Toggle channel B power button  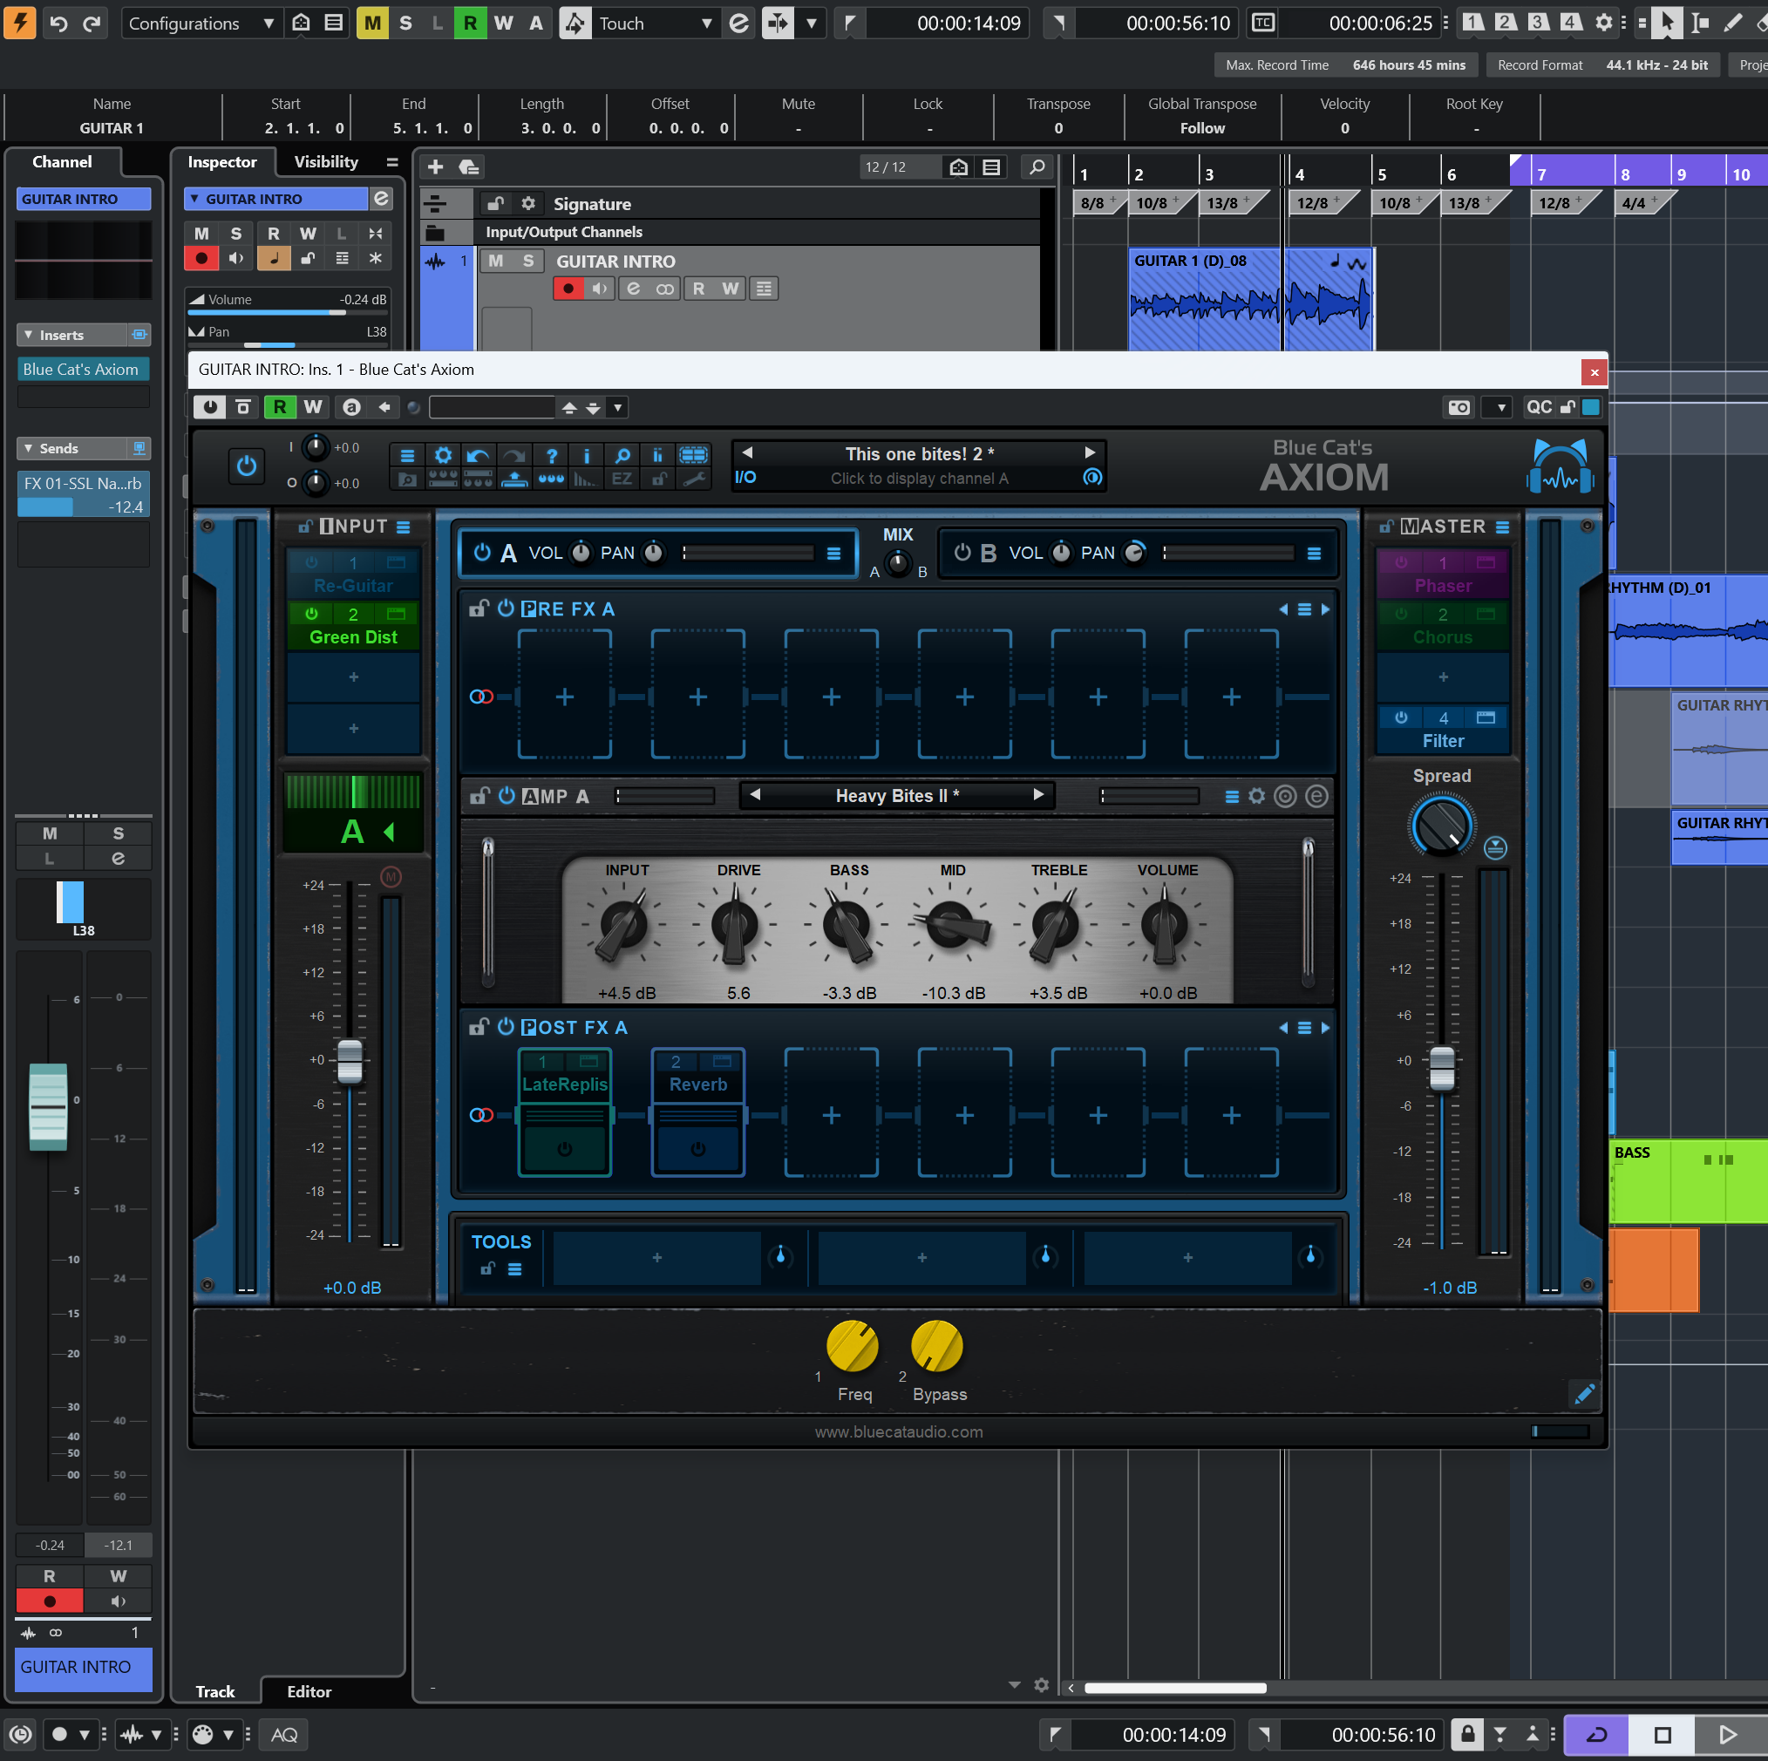(x=962, y=552)
